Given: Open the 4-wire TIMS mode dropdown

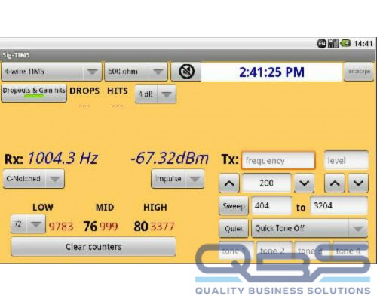Looking at the screenshot, I should coord(51,72).
